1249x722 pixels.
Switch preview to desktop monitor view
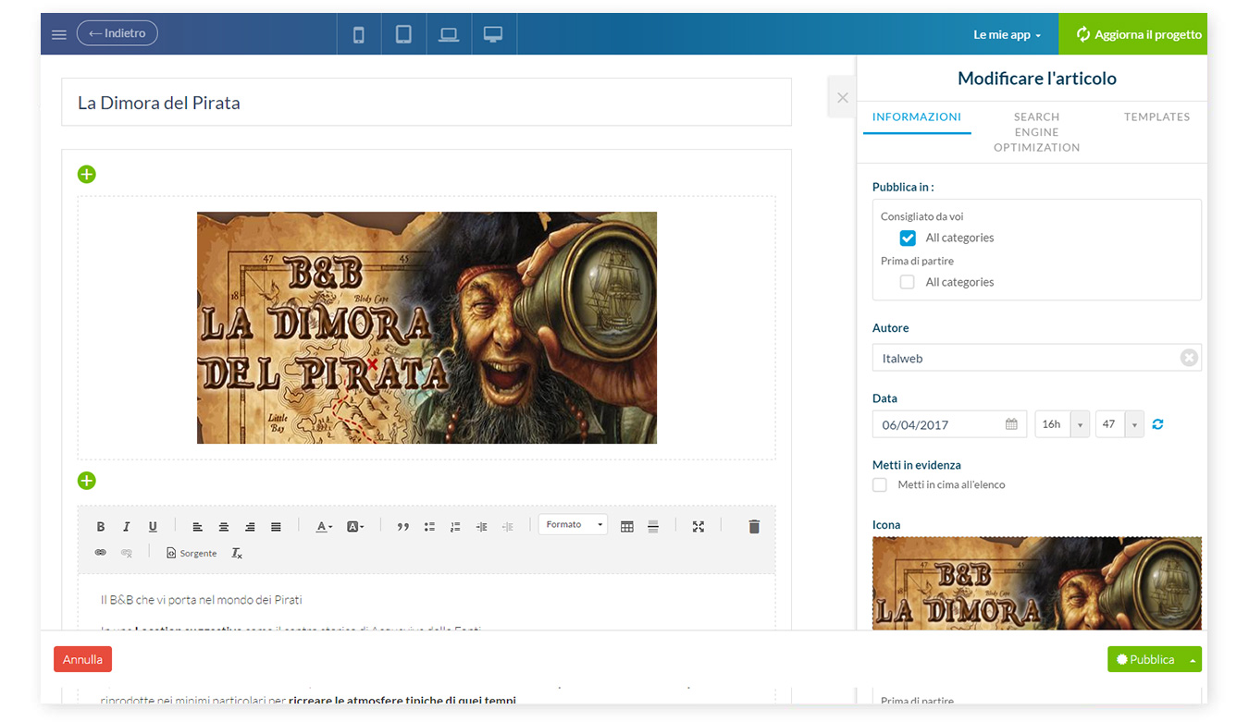(493, 34)
